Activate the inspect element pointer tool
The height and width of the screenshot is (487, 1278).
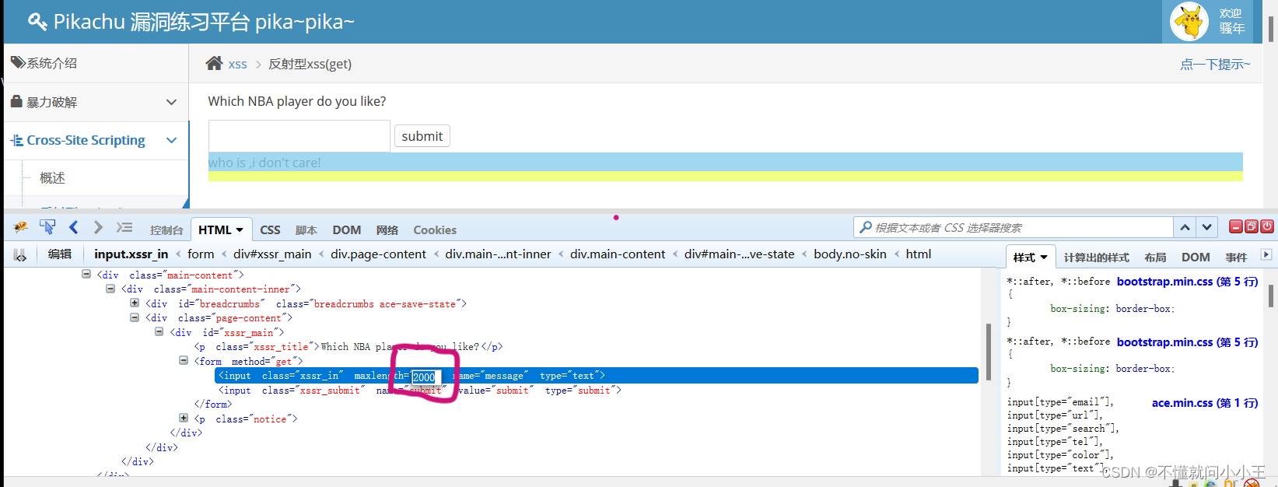pyautogui.click(x=47, y=227)
